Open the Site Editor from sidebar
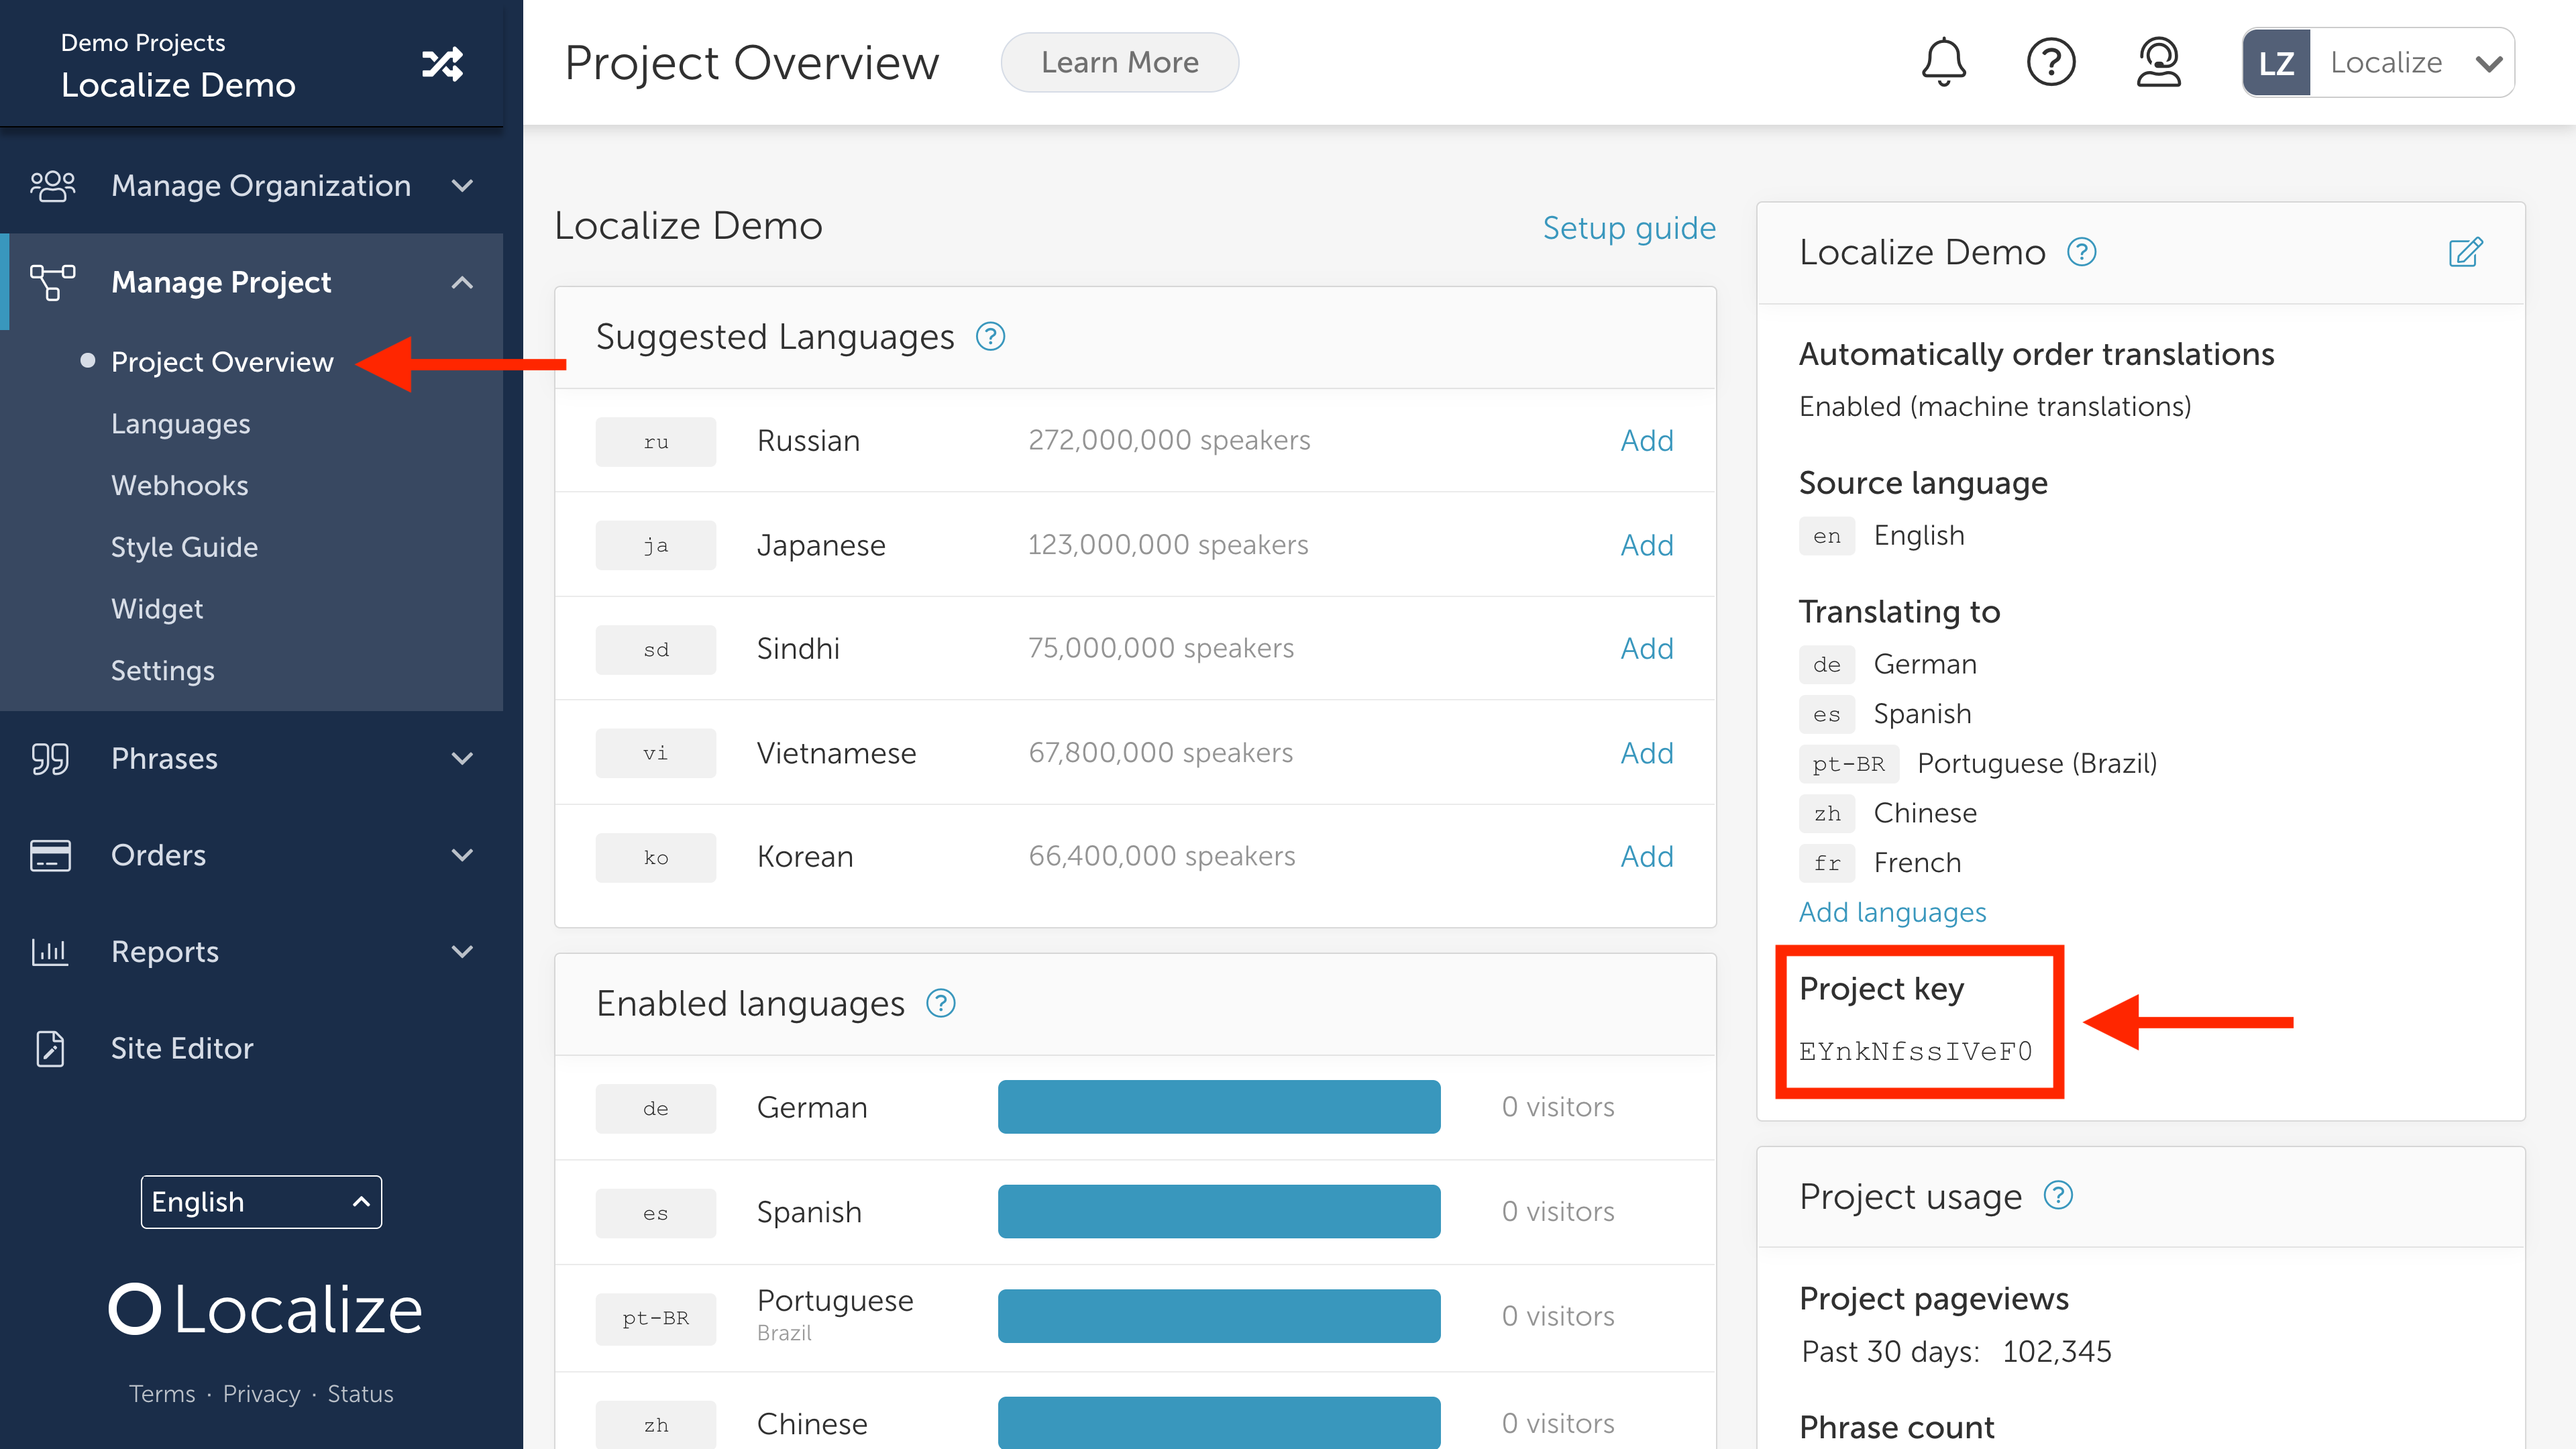Screen dimensions: 2576x1449 182,1048
